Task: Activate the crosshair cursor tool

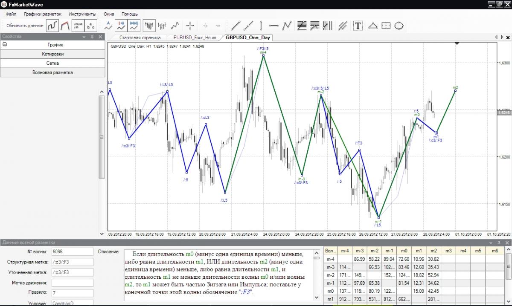Action: (x=190, y=26)
